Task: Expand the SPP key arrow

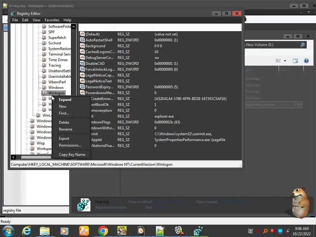Action: (39, 32)
